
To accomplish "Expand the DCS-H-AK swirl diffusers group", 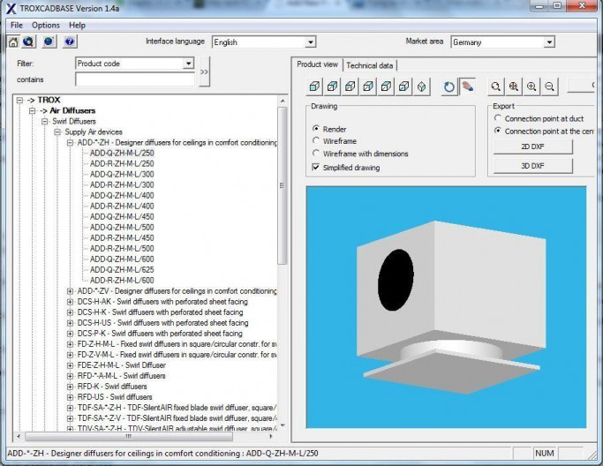I will coord(70,302).
